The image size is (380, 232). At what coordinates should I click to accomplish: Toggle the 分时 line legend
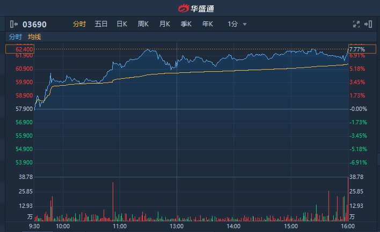[15, 37]
